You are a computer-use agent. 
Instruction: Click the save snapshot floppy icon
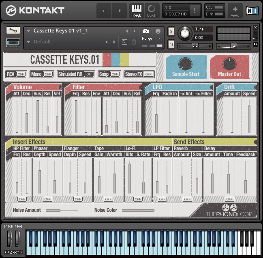(x=124, y=42)
